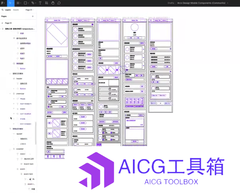Select the canvas frame with circular avatar

pos(135,82)
